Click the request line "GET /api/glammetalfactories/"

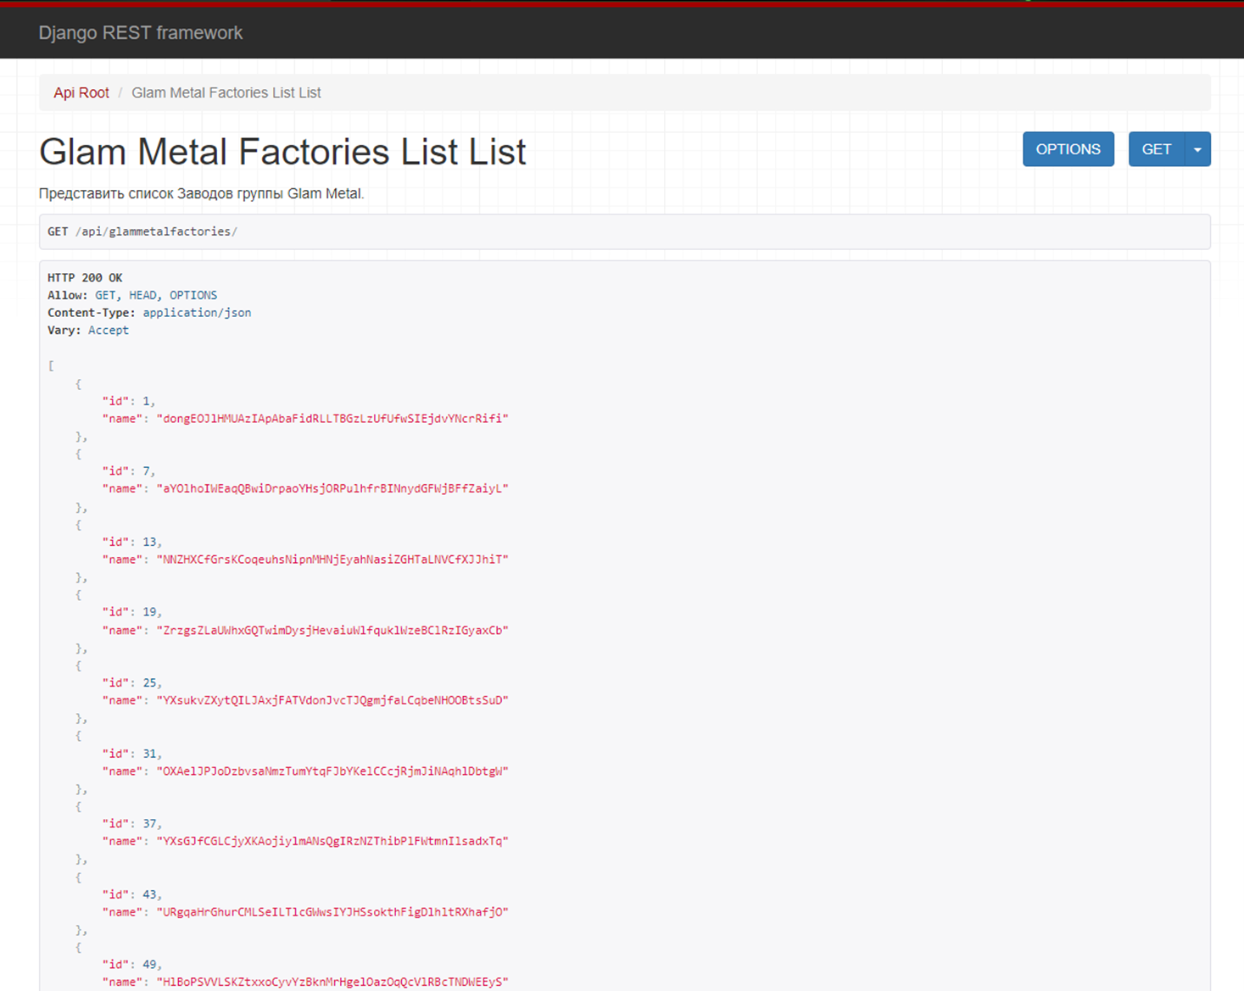coord(142,231)
